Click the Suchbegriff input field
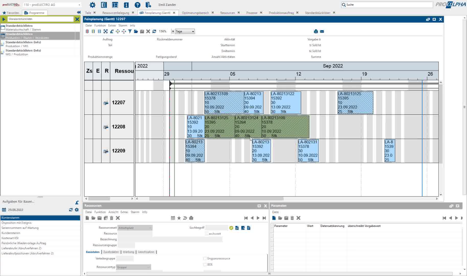Screen dimensions: 467x276 pyautogui.click(x=217, y=228)
